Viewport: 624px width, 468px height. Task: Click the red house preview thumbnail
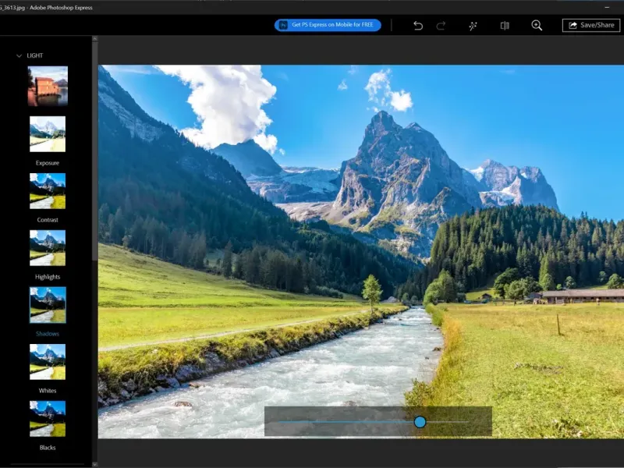[x=48, y=86]
